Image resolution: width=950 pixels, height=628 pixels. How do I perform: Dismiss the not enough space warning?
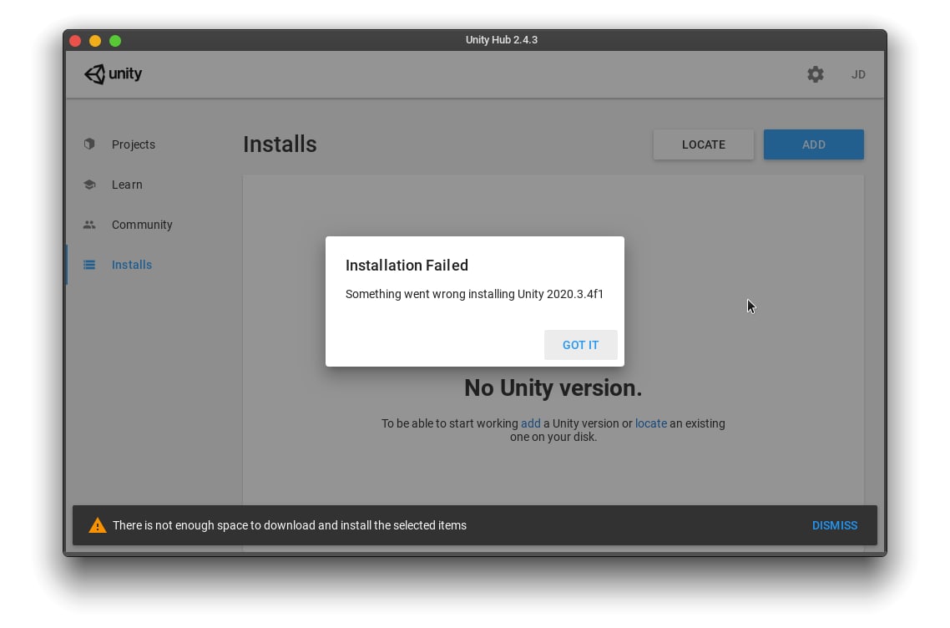(x=834, y=525)
